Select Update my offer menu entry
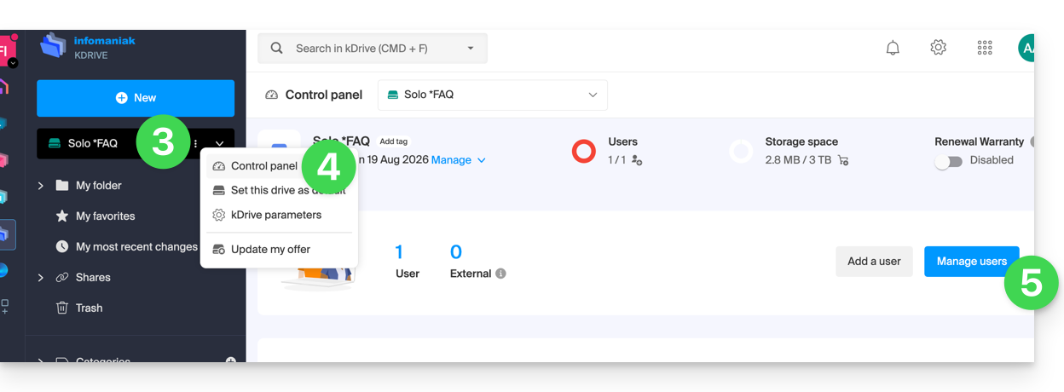 click(x=270, y=250)
